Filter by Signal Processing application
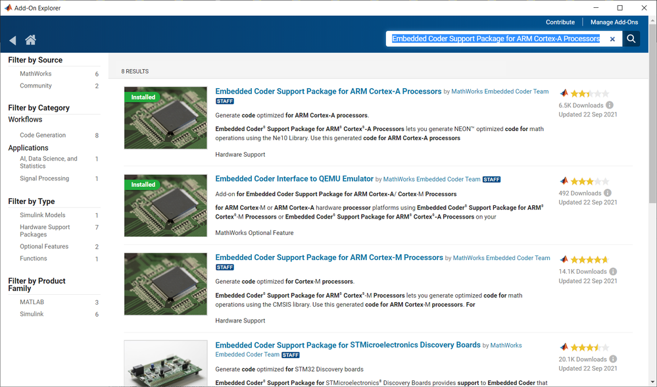The image size is (657, 387). [x=45, y=178]
